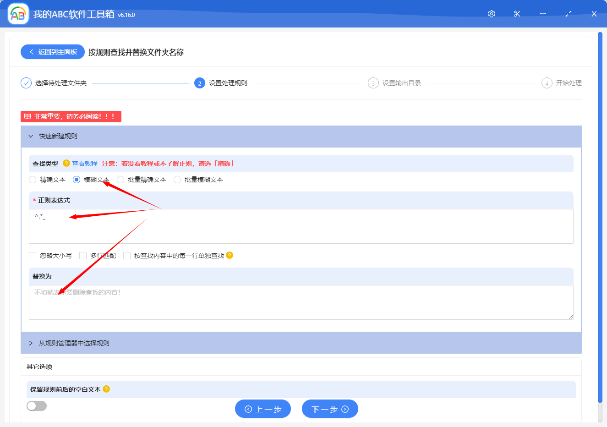The image size is (607, 427).
Task: Select the 精确文本 radio option
Action: tap(32, 180)
